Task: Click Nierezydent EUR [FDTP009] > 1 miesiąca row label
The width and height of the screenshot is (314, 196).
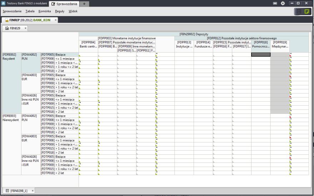Action: 59,144
